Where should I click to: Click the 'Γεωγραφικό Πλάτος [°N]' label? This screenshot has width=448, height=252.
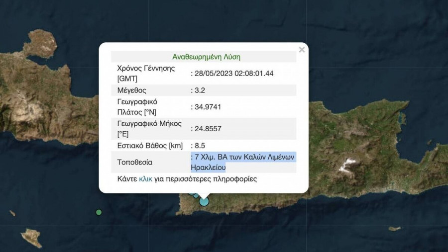[137, 106]
